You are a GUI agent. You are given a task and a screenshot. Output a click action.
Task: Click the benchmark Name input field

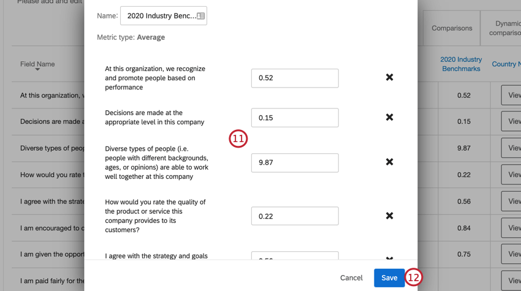(164, 15)
